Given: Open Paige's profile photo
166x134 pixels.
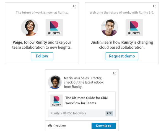Looking at the screenshot, I should (x=30, y=28).
